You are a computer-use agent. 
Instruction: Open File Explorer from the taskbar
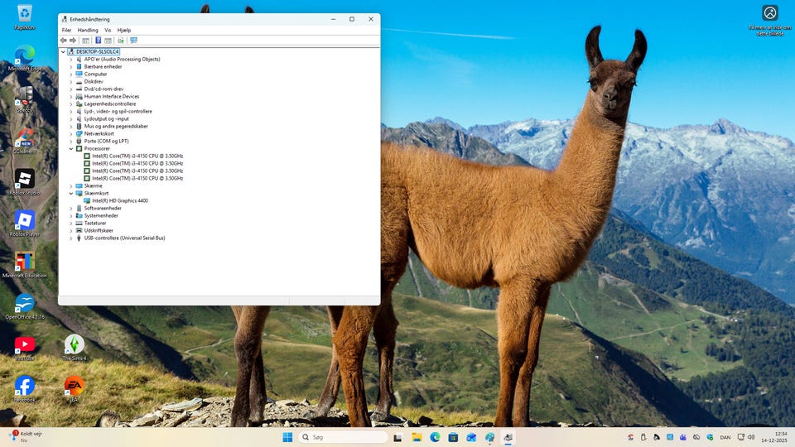(x=417, y=437)
